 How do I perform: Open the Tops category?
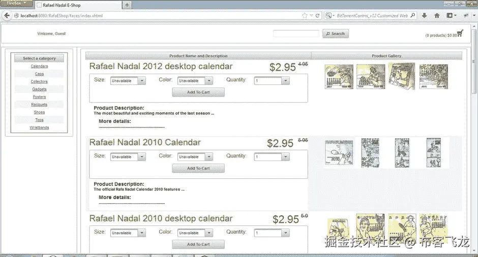[39, 120]
